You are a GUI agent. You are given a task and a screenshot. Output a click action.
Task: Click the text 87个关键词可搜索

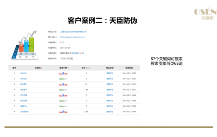[x=166, y=59]
